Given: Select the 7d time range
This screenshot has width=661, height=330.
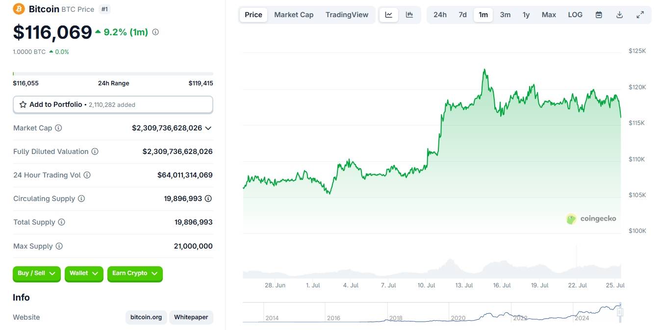Looking at the screenshot, I should 462,15.
